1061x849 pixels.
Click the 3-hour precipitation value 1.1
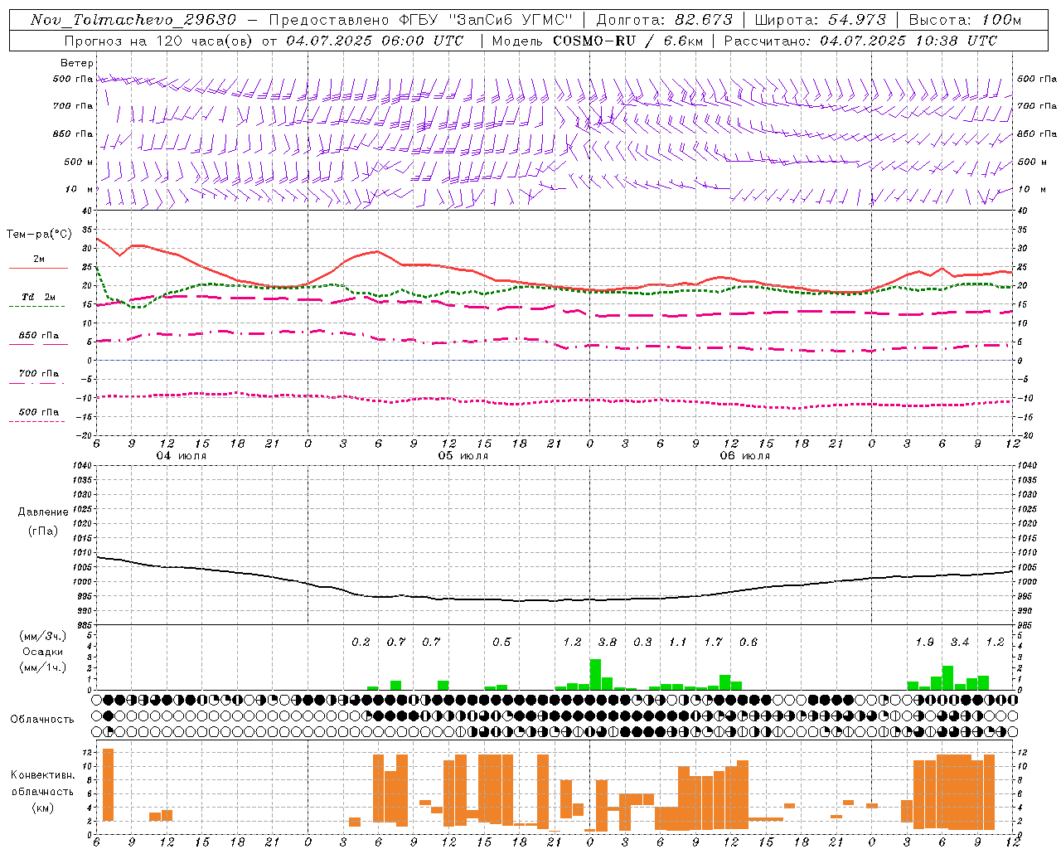click(x=677, y=642)
